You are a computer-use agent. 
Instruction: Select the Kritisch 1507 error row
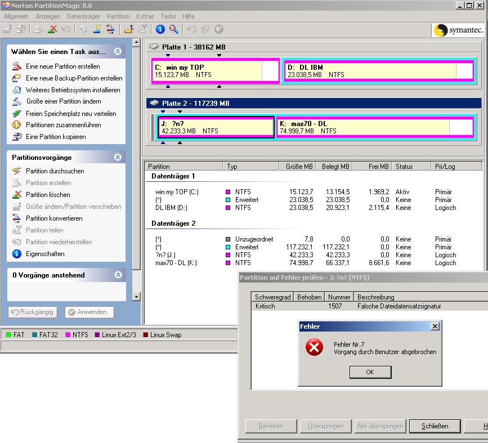(370, 306)
